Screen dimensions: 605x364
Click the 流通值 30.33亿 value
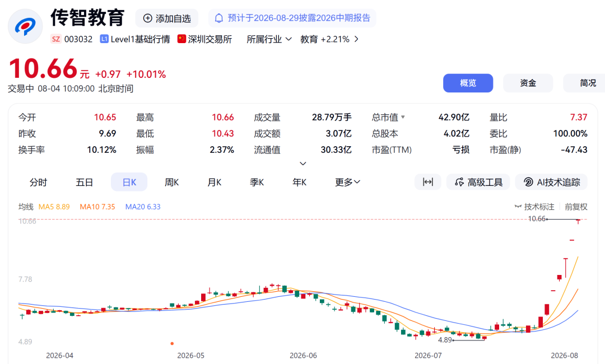[336, 150]
